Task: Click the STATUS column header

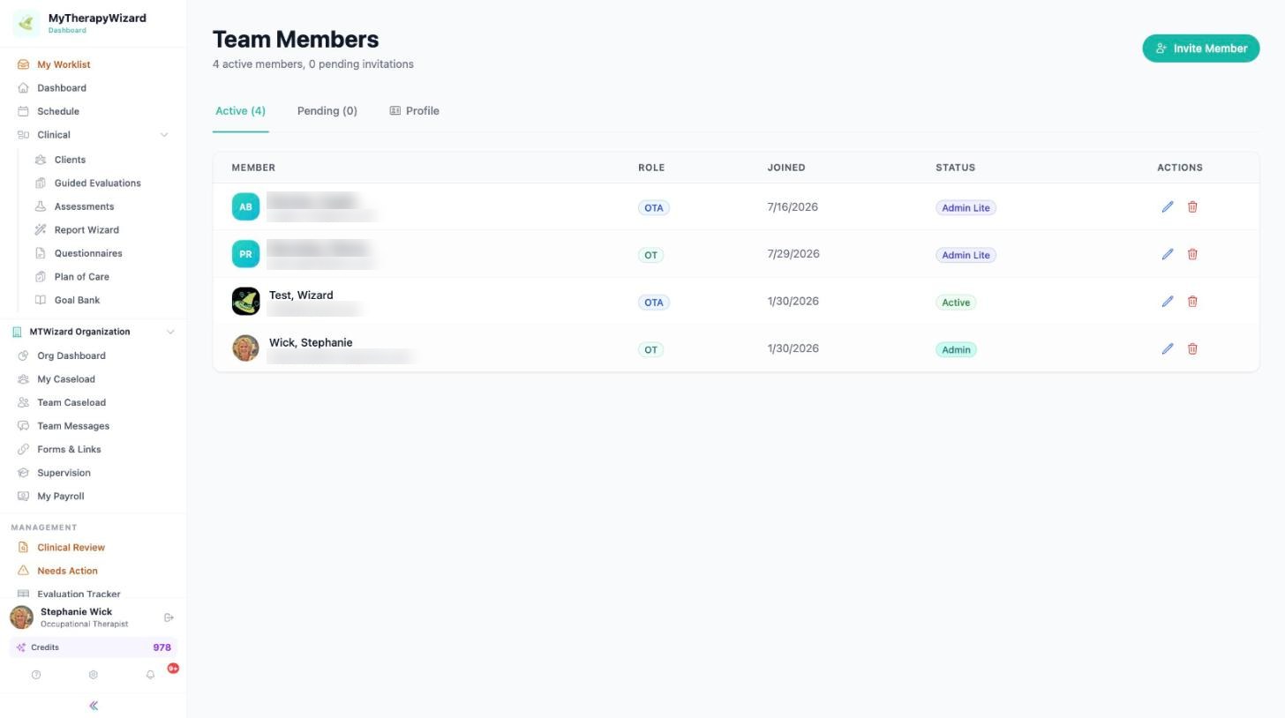Action: (x=955, y=168)
